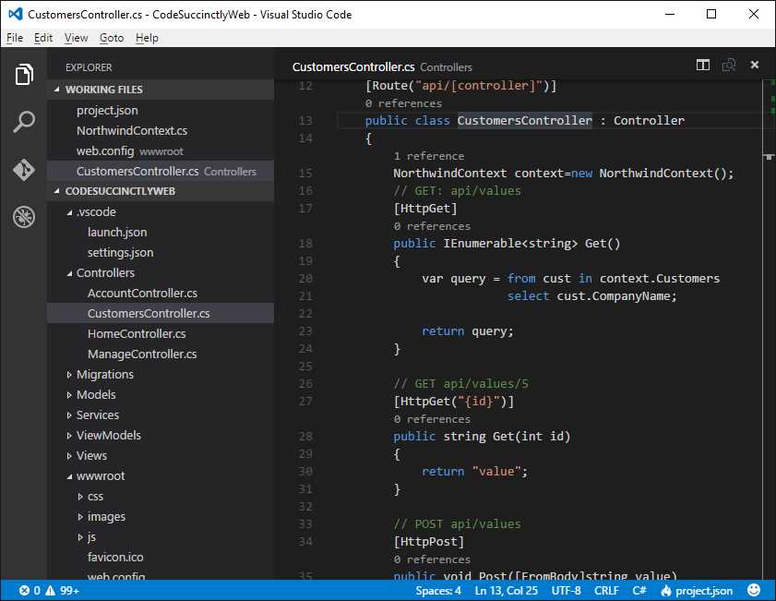Open launch.json file
Screen dimensions: 776x601
(x=161, y=232)
